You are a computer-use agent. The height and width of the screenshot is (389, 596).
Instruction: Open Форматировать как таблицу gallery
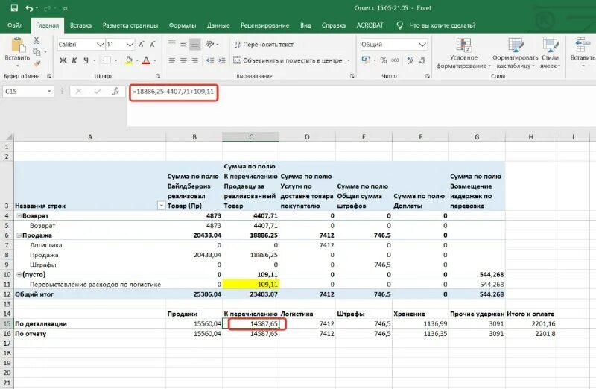515,53
